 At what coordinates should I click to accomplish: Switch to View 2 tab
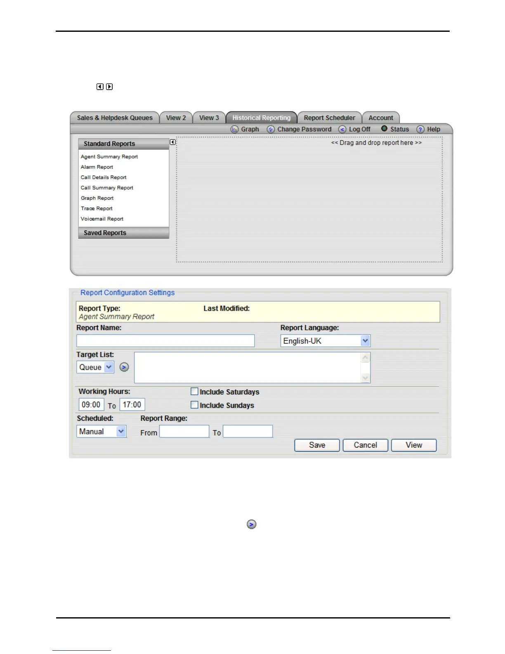click(176, 118)
